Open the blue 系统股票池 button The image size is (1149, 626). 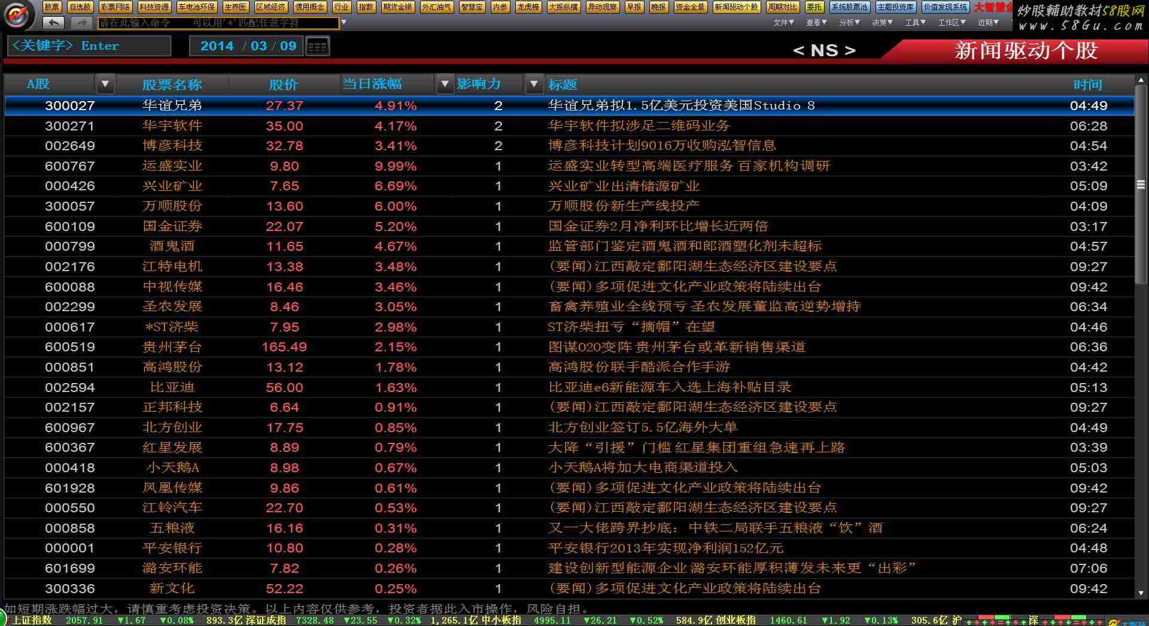(850, 7)
